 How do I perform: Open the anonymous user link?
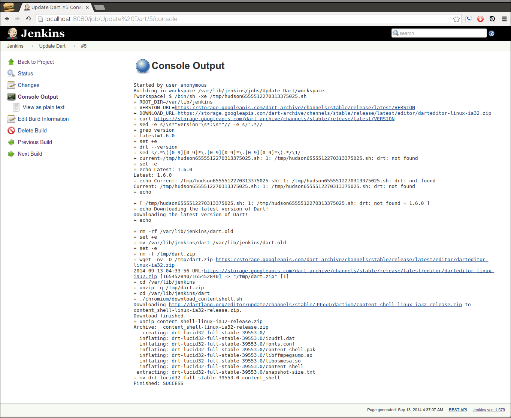coord(193,85)
